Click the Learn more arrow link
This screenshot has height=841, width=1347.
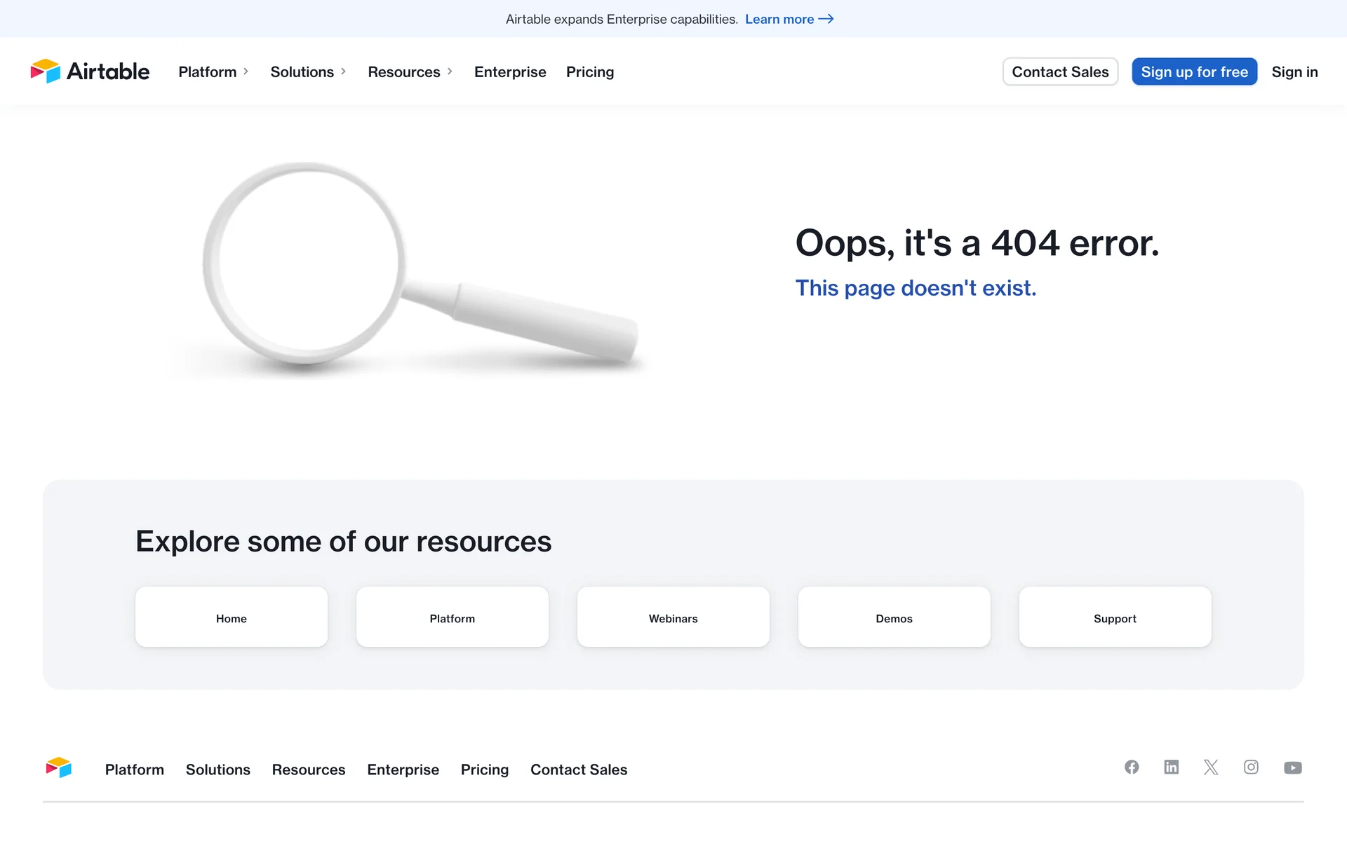pos(789,19)
